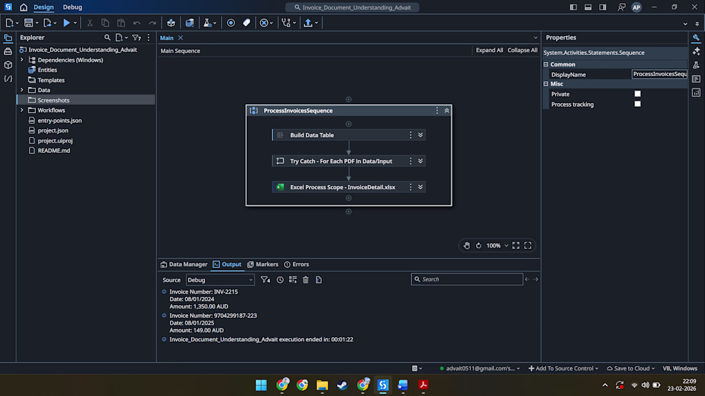Open Explorer filter icon

tap(137, 38)
